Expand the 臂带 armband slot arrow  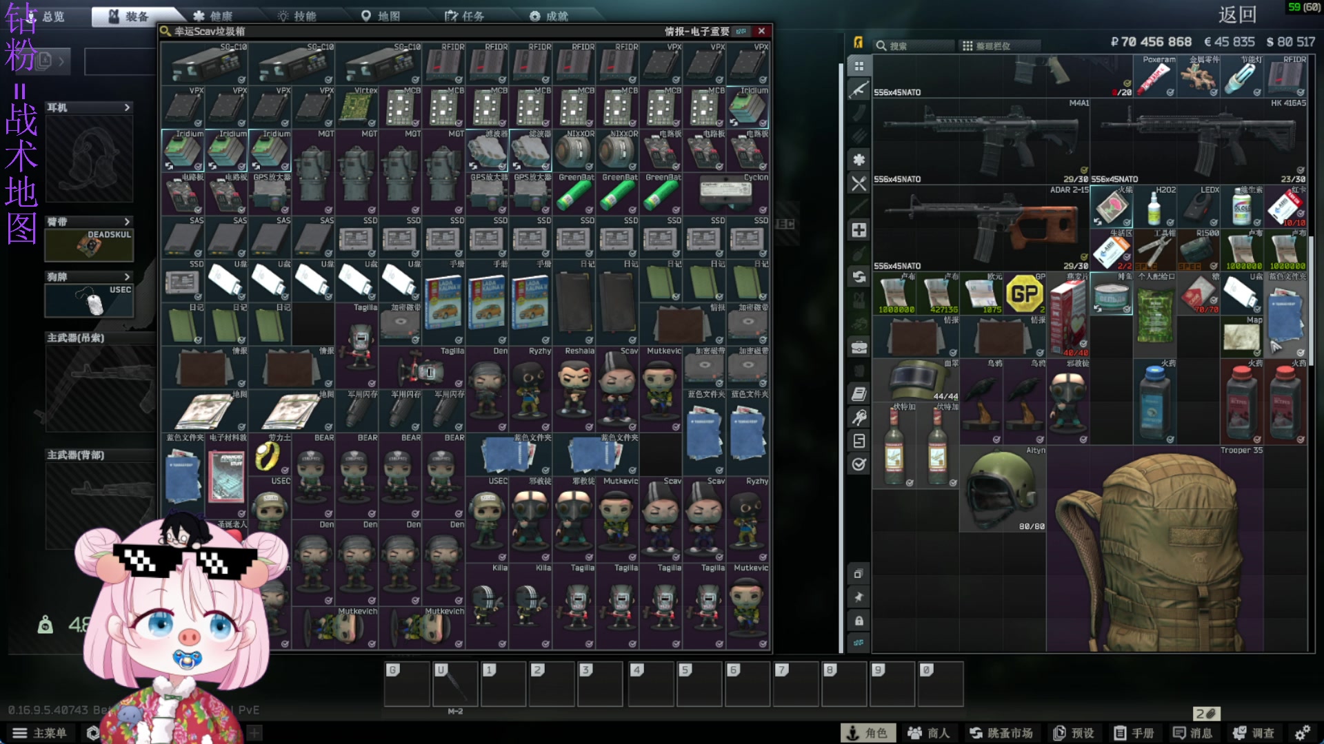point(127,222)
